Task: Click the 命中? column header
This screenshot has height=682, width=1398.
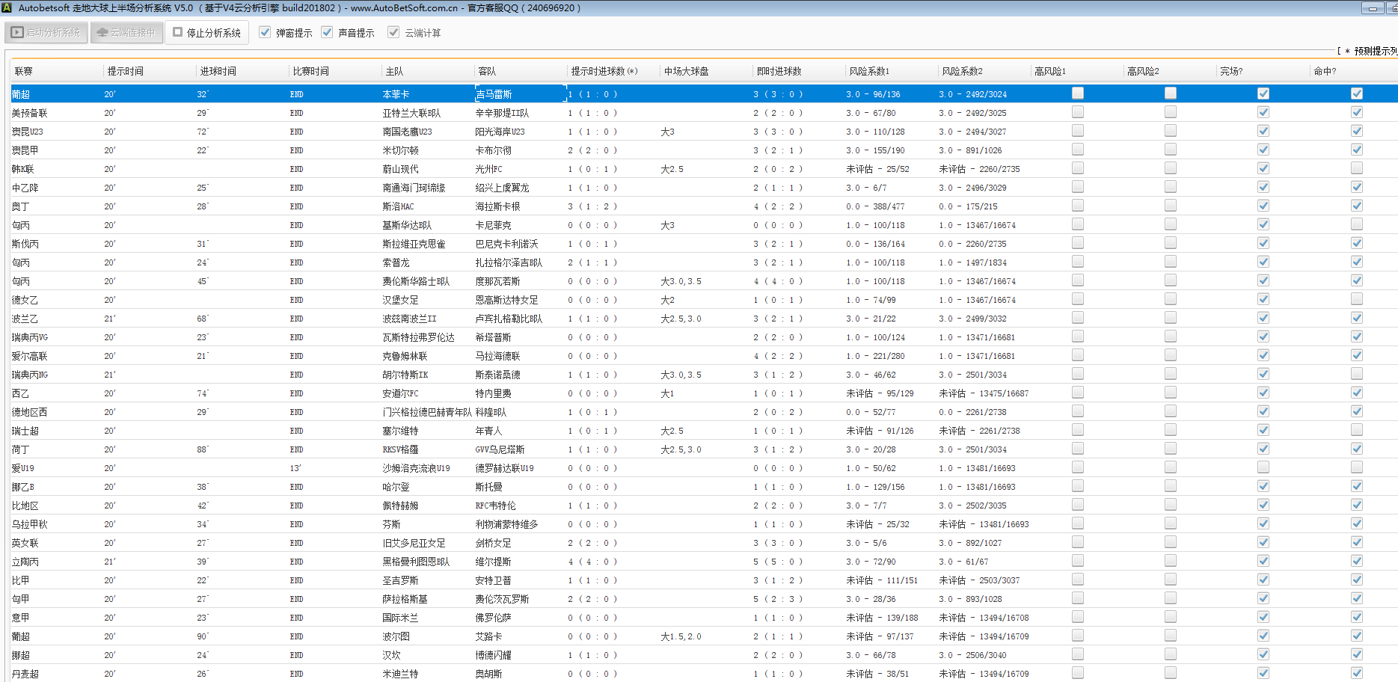Action: 1325,71
